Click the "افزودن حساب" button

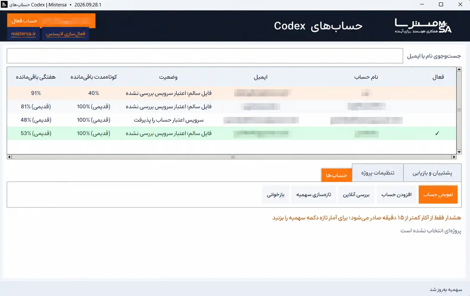pyautogui.click(x=396, y=195)
